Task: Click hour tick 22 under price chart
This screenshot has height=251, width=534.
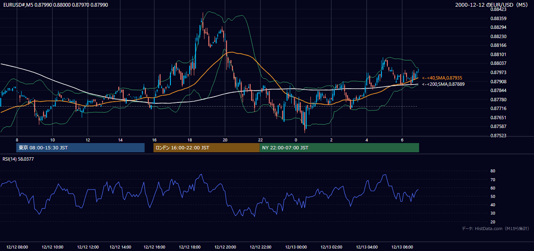Action: coord(260,140)
